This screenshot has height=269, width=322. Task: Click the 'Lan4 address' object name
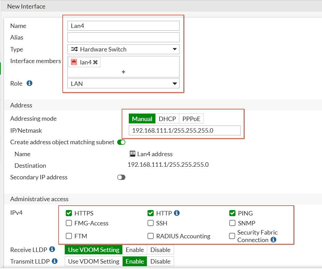pos(155,154)
